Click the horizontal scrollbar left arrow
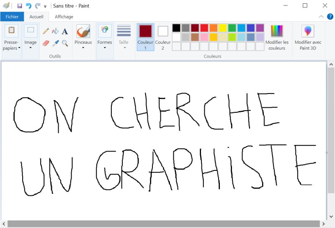Screen dimensions: 335x228 pos(4,224)
